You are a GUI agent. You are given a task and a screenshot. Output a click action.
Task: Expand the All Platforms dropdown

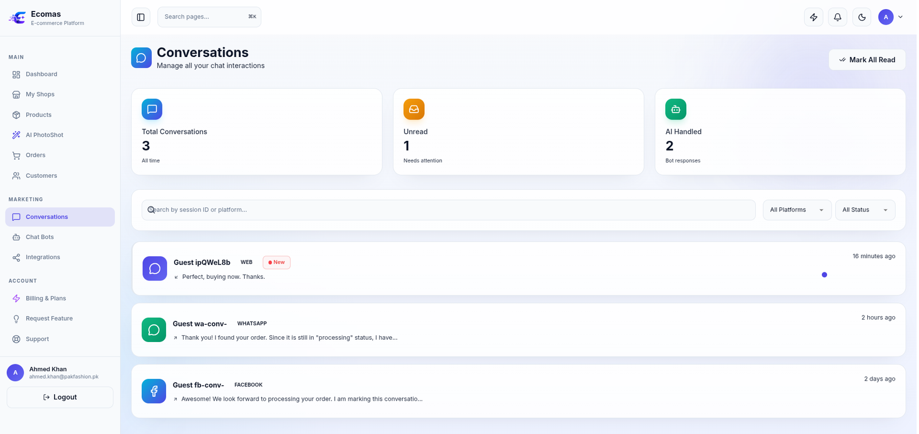(x=797, y=210)
